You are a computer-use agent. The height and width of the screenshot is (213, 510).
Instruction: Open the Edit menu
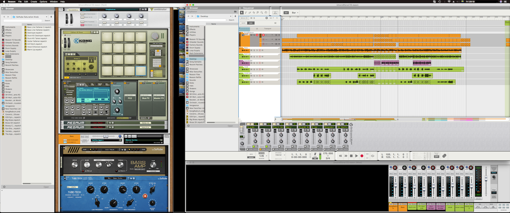coord(26,1)
